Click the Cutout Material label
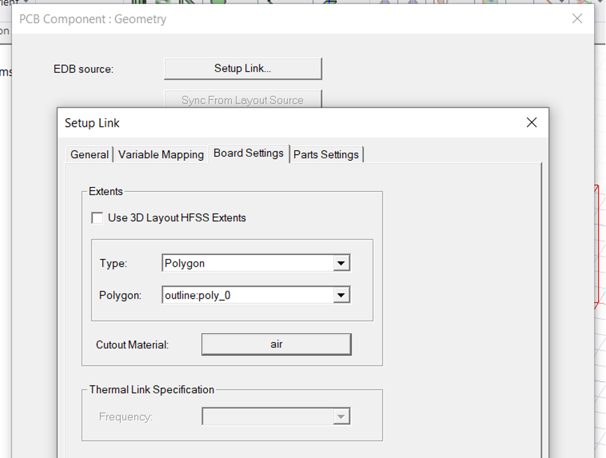606x458 pixels. pos(132,345)
